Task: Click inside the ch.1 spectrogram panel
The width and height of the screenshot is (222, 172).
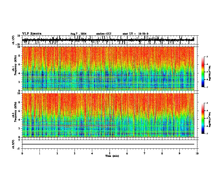Action: pyautogui.click(x=108, y=69)
